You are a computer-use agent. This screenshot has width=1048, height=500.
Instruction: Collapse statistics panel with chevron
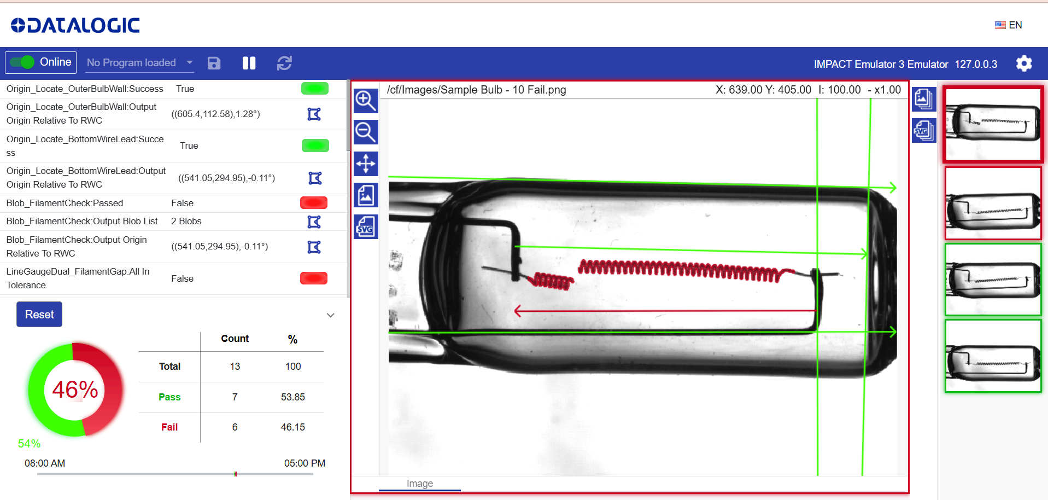pyautogui.click(x=330, y=315)
